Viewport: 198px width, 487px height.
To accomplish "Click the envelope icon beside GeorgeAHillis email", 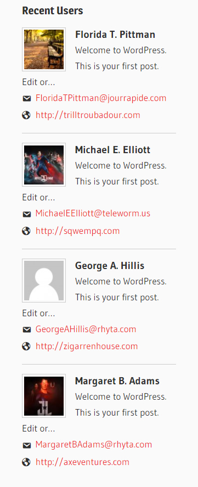I will pos(27,330).
